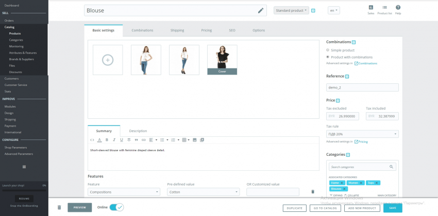Switch to Combinations tab

142,30
